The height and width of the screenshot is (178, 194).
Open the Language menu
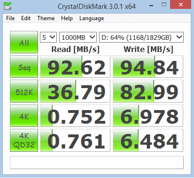(x=92, y=18)
